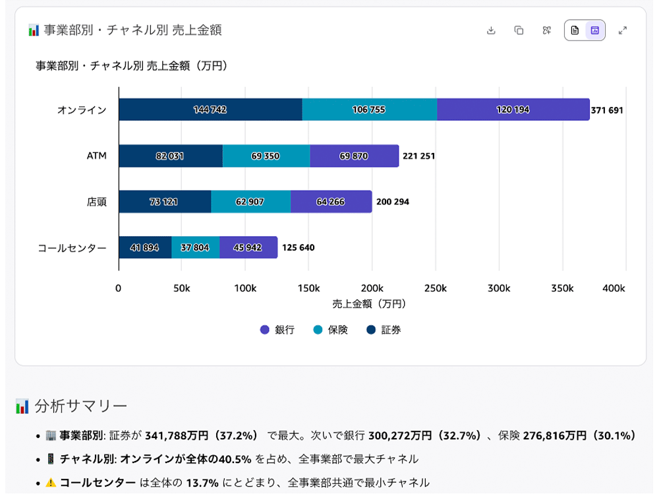Click the 250k axis tick label

point(436,288)
